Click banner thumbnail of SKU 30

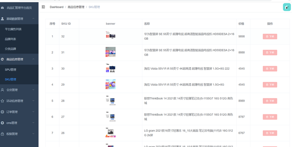[x=111, y=68]
